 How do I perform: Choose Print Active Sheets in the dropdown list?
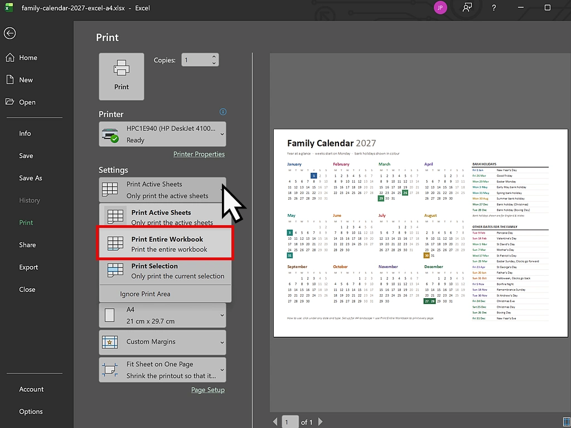(x=165, y=216)
